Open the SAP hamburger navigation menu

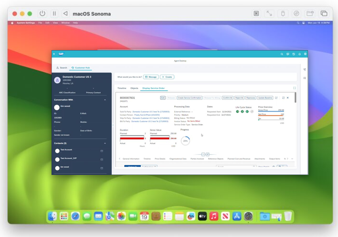54,54
